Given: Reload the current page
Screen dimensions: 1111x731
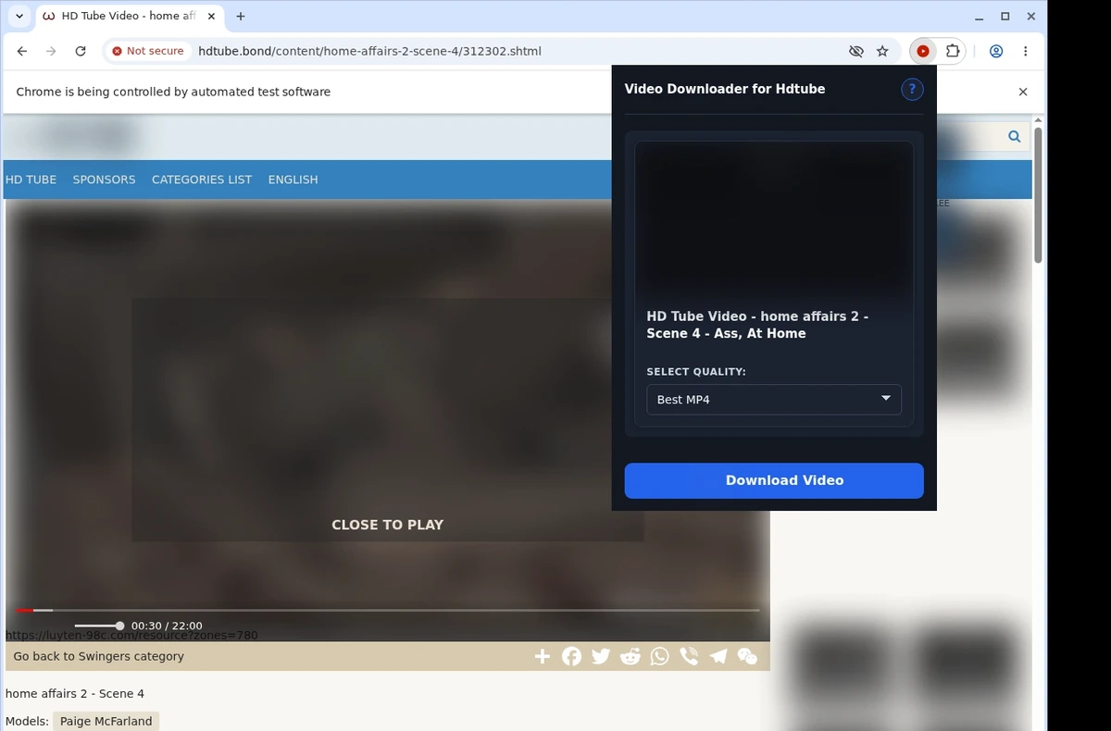Looking at the screenshot, I should coord(81,51).
